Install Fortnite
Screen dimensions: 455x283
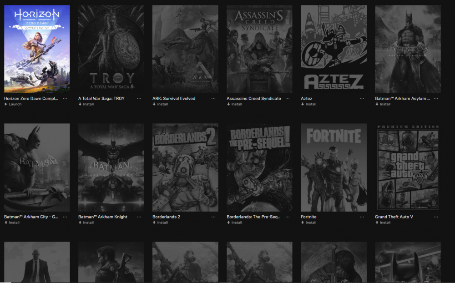coord(309,222)
